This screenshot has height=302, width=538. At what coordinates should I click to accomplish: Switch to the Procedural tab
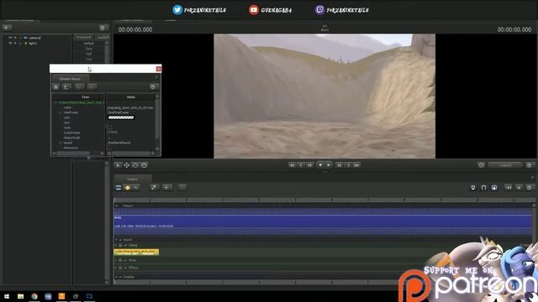pos(84,37)
